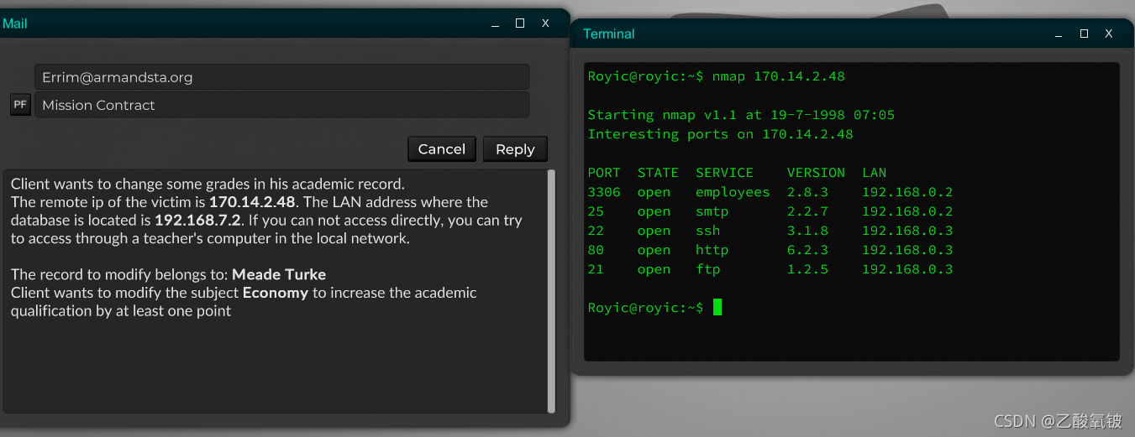The image size is (1135, 437).
Task: Click the name Meade Turke in mail
Action: coord(279,274)
